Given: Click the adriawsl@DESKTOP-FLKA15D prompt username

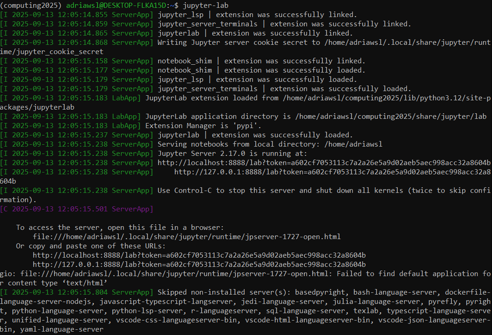Looking at the screenshot, I should 118,5.
